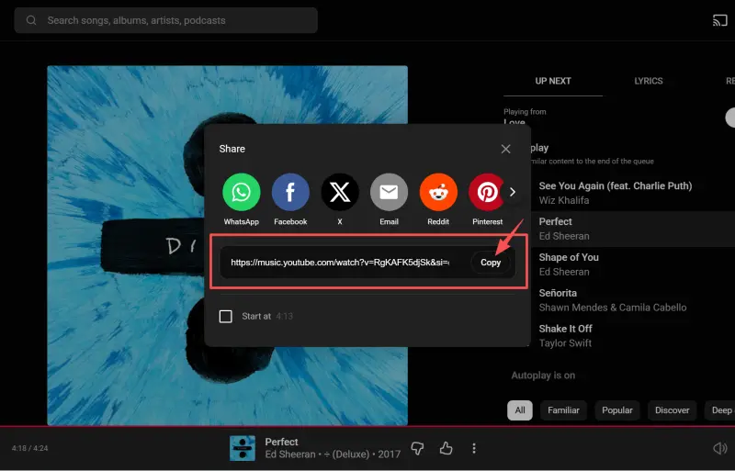Share the song on Pinterest

[486, 192]
